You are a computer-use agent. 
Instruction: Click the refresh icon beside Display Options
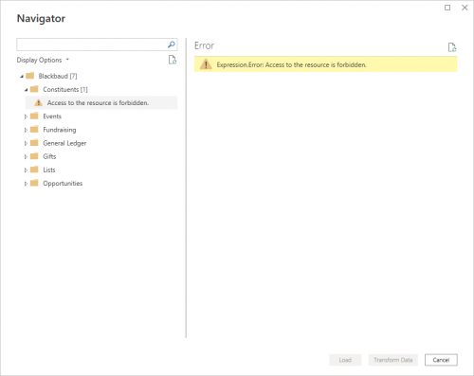point(173,60)
